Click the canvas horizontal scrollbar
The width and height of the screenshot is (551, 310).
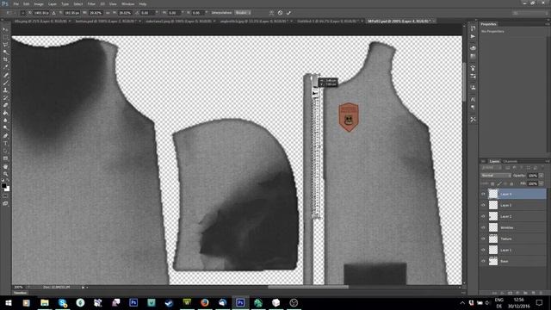coord(308,287)
